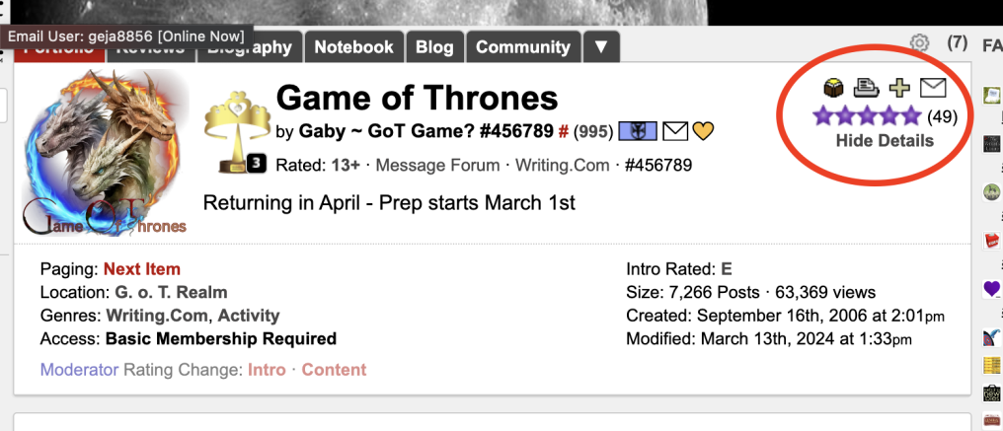Click the book item icon near the rating stars
The height and width of the screenshot is (431, 1003).
pos(833,88)
